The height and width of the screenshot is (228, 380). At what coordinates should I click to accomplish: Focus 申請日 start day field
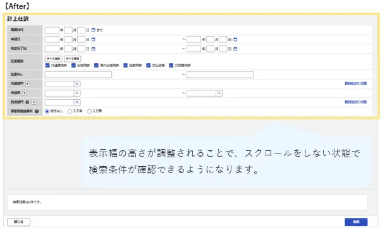tap(81, 39)
